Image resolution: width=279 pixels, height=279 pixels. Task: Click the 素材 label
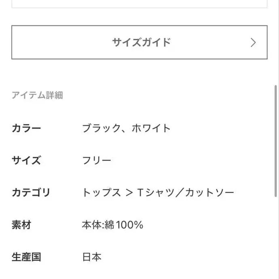pyautogui.click(x=21, y=224)
